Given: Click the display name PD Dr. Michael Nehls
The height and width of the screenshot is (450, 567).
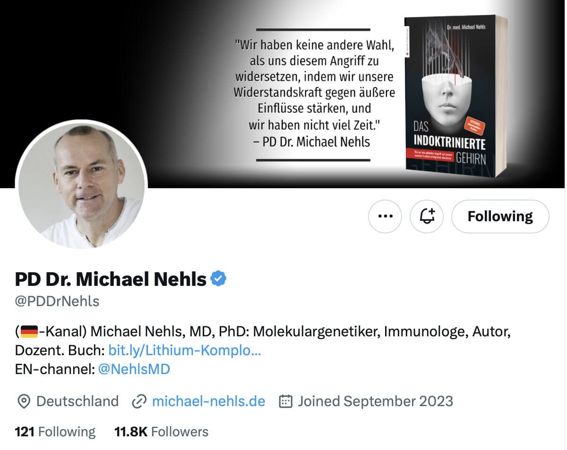Looking at the screenshot, I should click(x=111, y=280).
